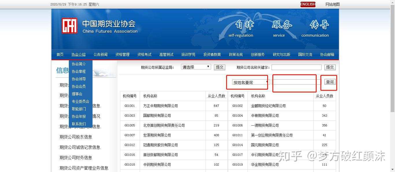Image resolution: width=395 pixels, height=172 pixels.
Task: Click 方正中期期货有限公司 in the table
Action: [x=160, y=106]
